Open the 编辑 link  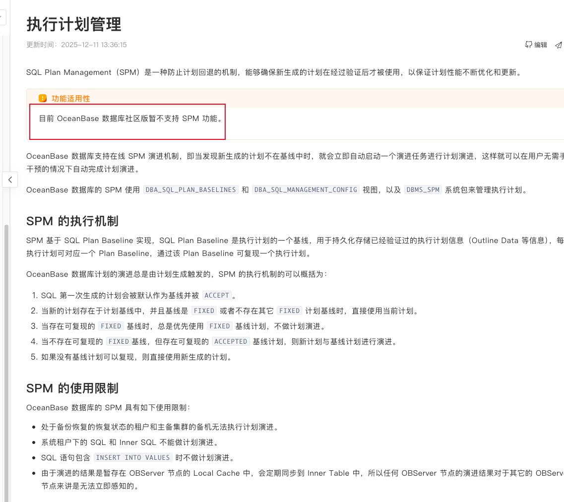click(x=540, y=45)
